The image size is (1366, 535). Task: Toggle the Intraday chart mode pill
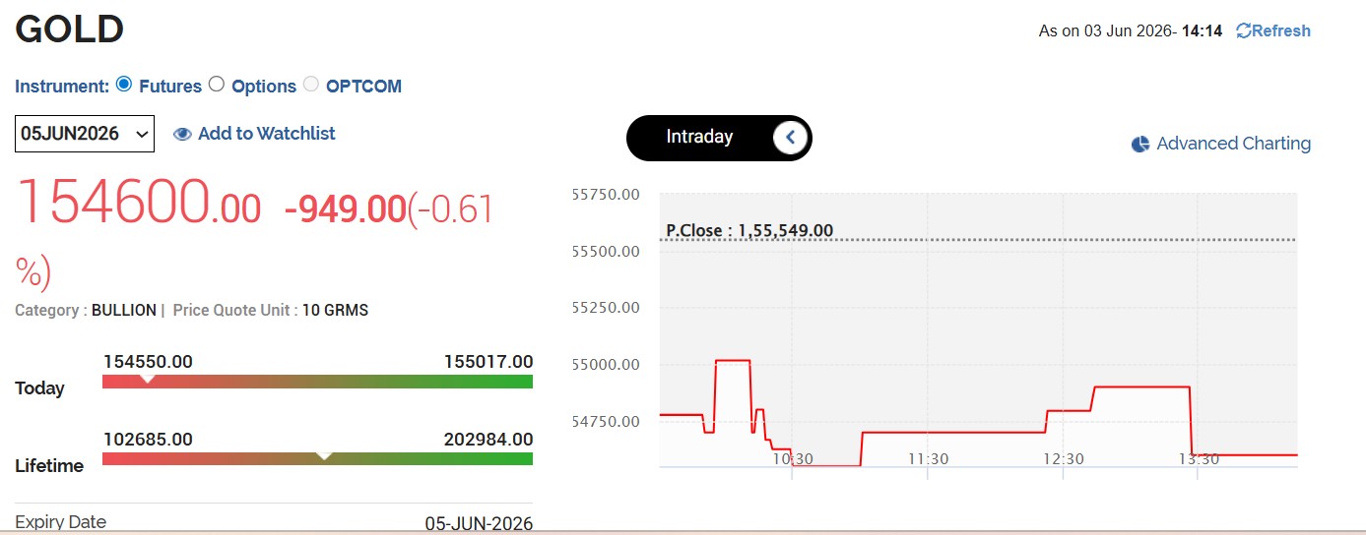(x=719, y=138)
